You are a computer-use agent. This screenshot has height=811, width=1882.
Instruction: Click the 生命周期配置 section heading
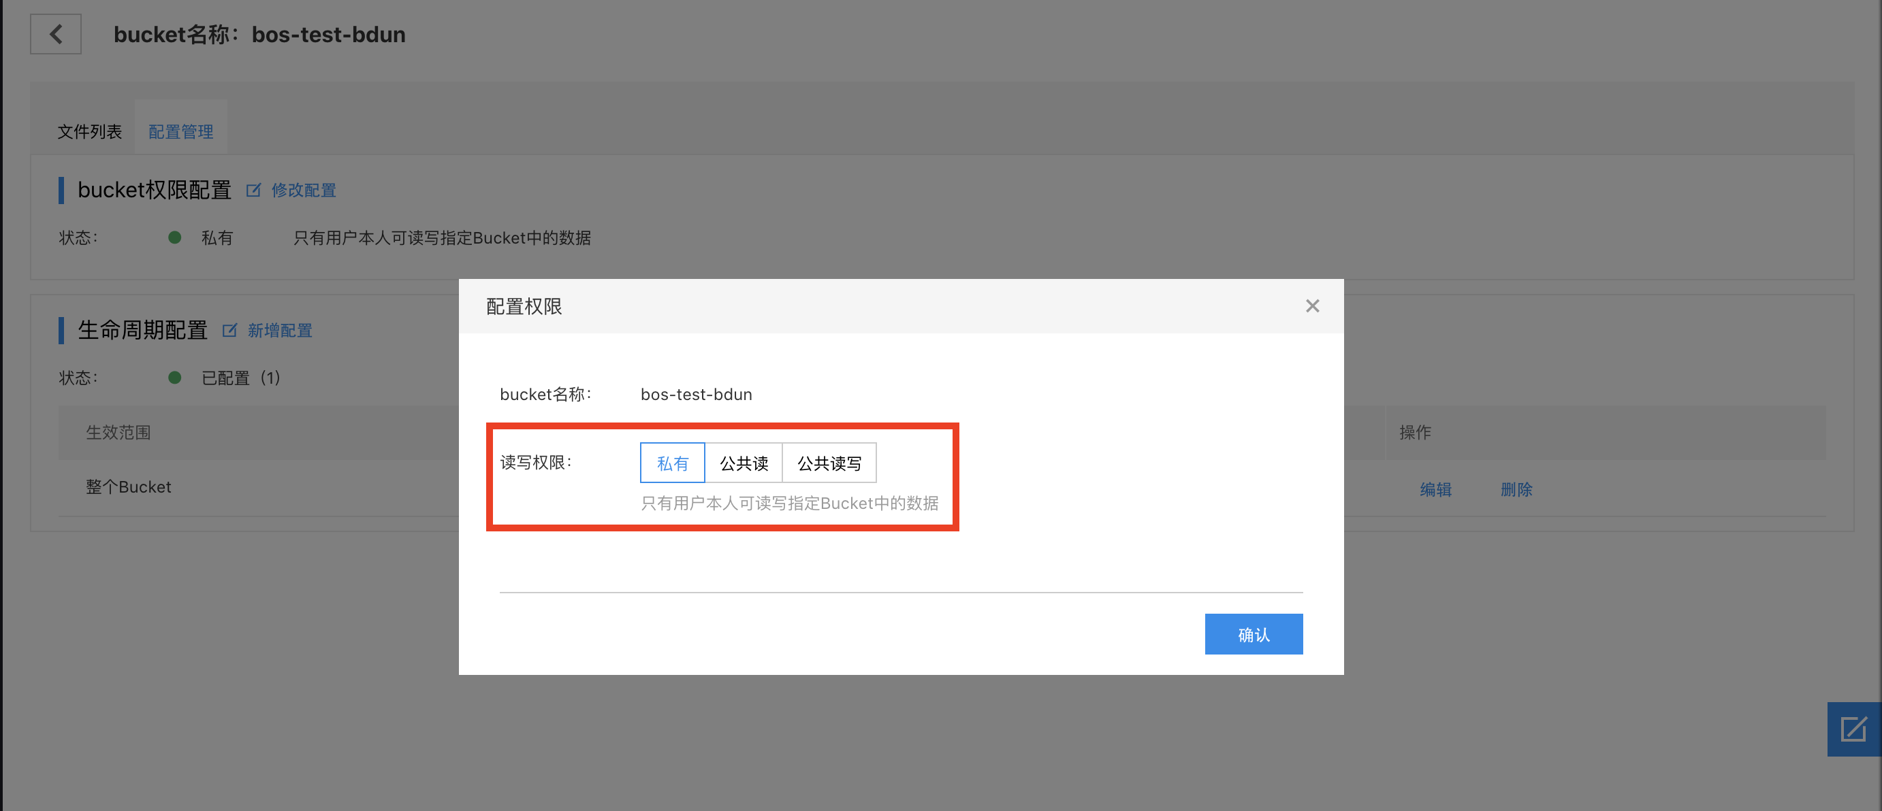(142, 331)
